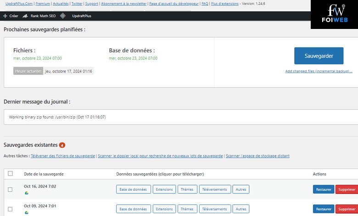Click the Base de données scheduled date
This screenshot has width=358, height=216.
click(x=133, y=58)
